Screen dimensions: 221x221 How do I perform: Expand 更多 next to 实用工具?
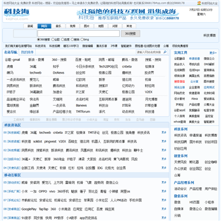(x=213, y=53)
